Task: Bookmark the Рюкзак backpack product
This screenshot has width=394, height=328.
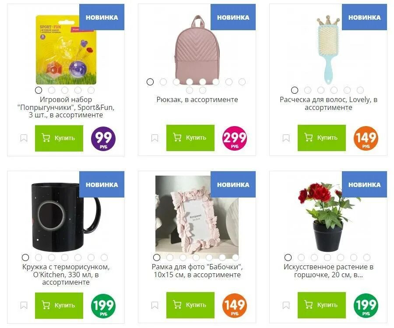Action: tap(155, 138)
